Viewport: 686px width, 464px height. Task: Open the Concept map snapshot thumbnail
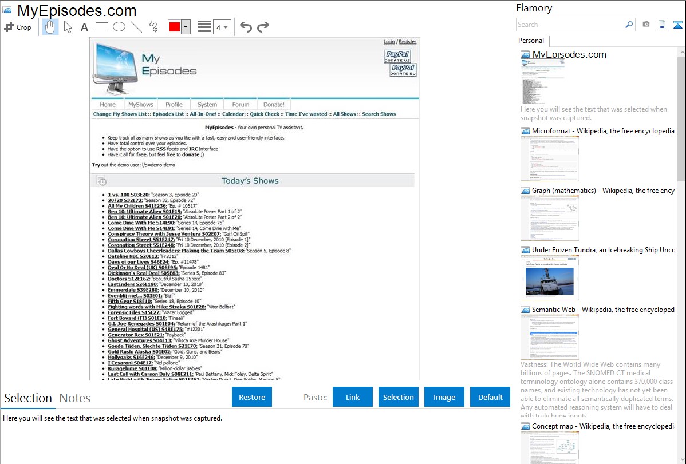click(550, 448)
